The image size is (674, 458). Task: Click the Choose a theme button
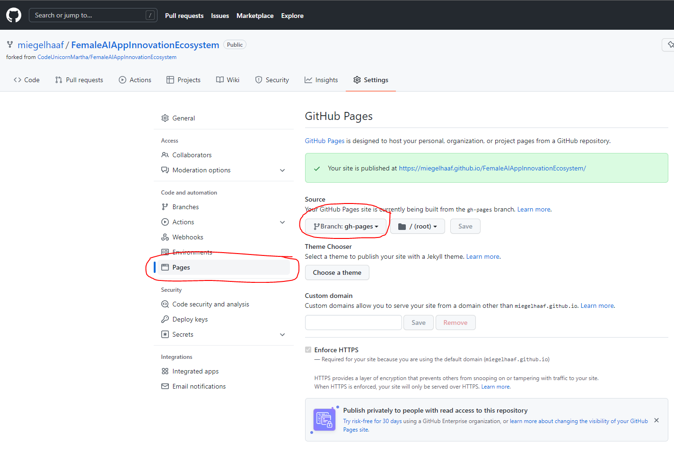point(337,272)
